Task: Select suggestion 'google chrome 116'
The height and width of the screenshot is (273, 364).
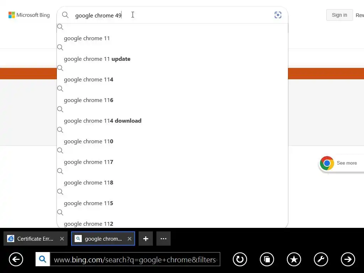Action: pos(172,100)
